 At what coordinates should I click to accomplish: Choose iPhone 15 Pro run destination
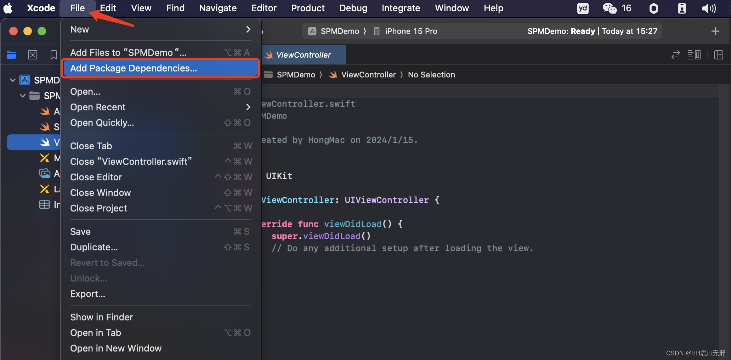click(406, 31)
